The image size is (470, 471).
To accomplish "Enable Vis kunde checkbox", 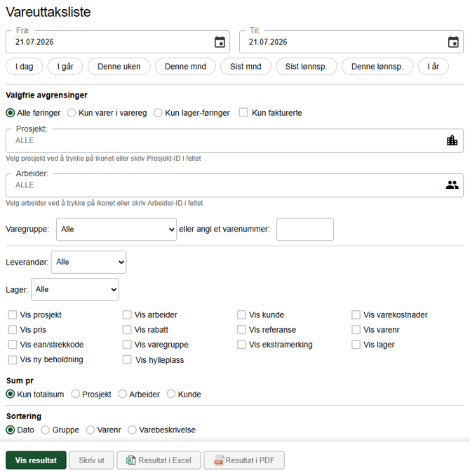I will pyautogui.click(x=241, y=314).
